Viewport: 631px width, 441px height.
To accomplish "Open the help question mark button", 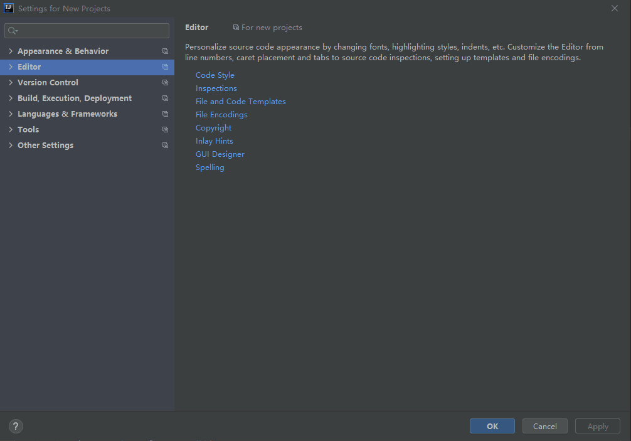I will [x=16, y=426].
